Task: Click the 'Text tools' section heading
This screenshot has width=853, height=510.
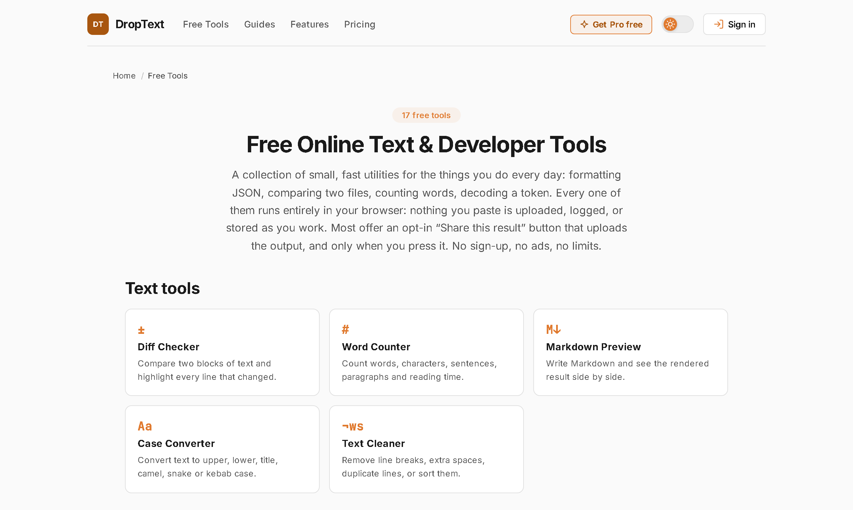Action: pos(162,288)
